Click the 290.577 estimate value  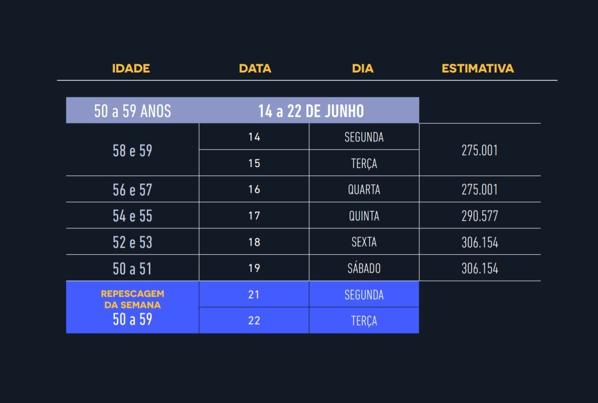pyautogui.click(x=479, y=216)
